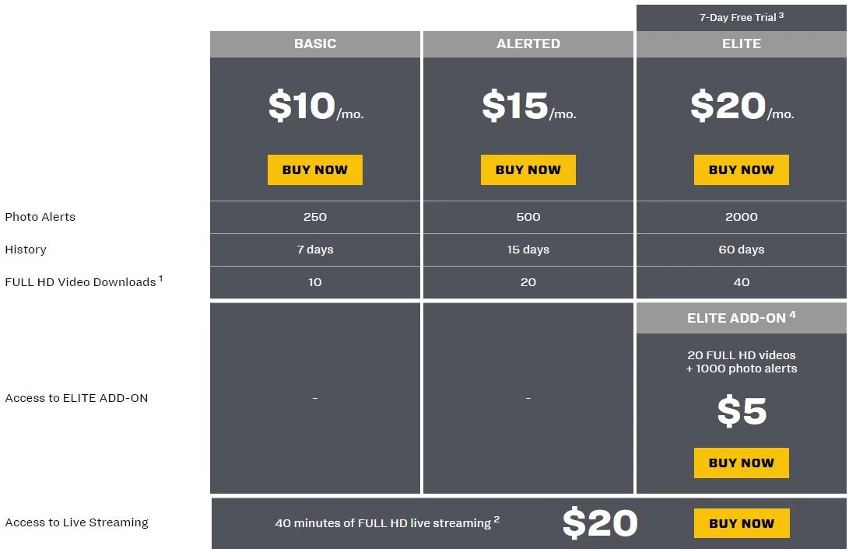
Task: Select the BASIC plan column header
Action: click(314, 44)
